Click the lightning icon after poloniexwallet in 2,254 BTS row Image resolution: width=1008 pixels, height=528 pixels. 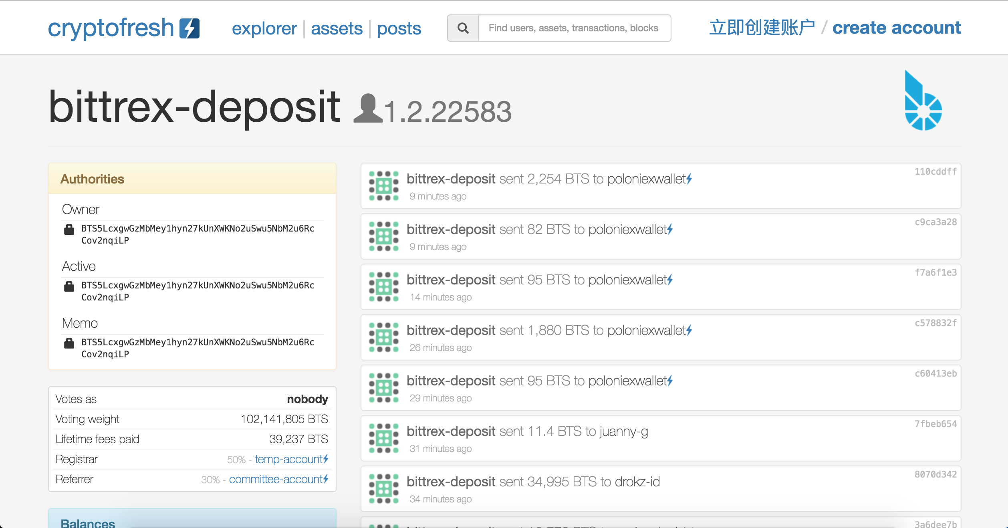689,179
